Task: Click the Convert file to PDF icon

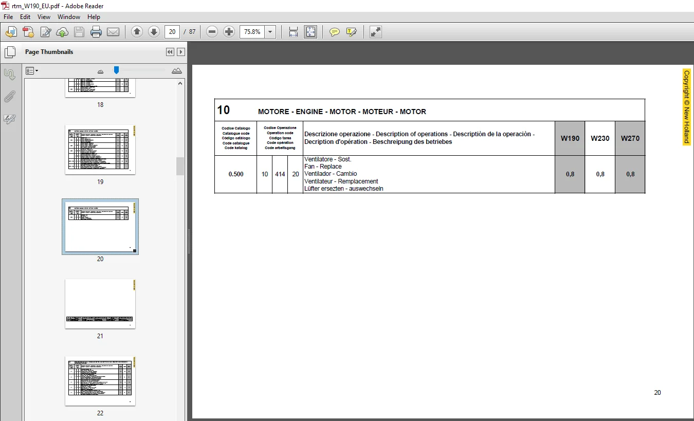Action: click(x=28, y=32)
